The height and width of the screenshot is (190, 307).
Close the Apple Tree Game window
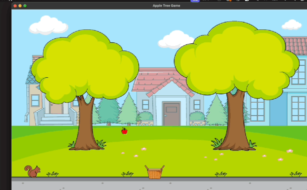point(15,6)
